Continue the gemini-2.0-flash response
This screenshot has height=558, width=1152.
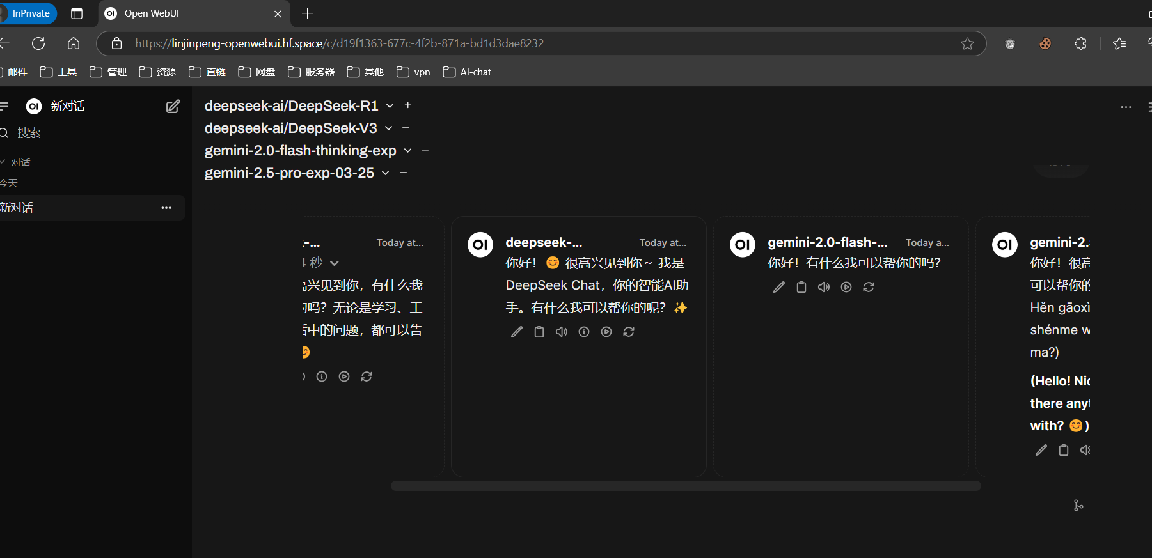[x=846, y=287]
